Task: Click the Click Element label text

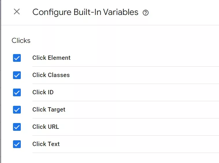Action: pyautogui.click(x=51, y=58)
